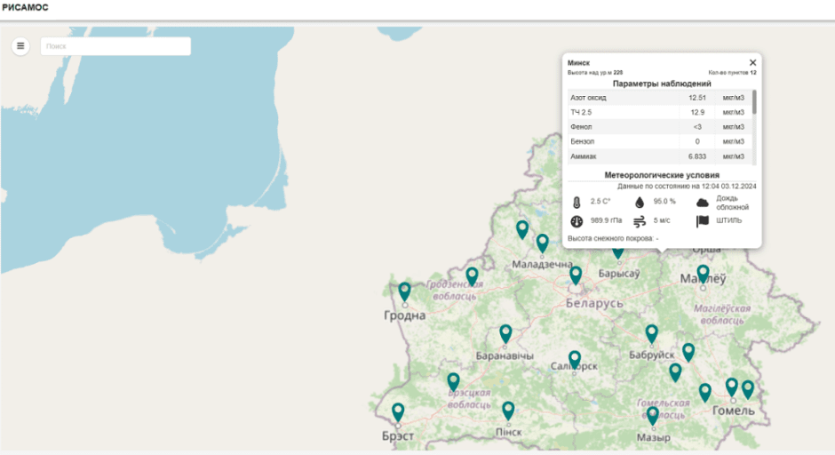The image size is (835, 455).
Task: Select the marker at Салігорск
Action: pyautogui.click(x=575, y=360)
